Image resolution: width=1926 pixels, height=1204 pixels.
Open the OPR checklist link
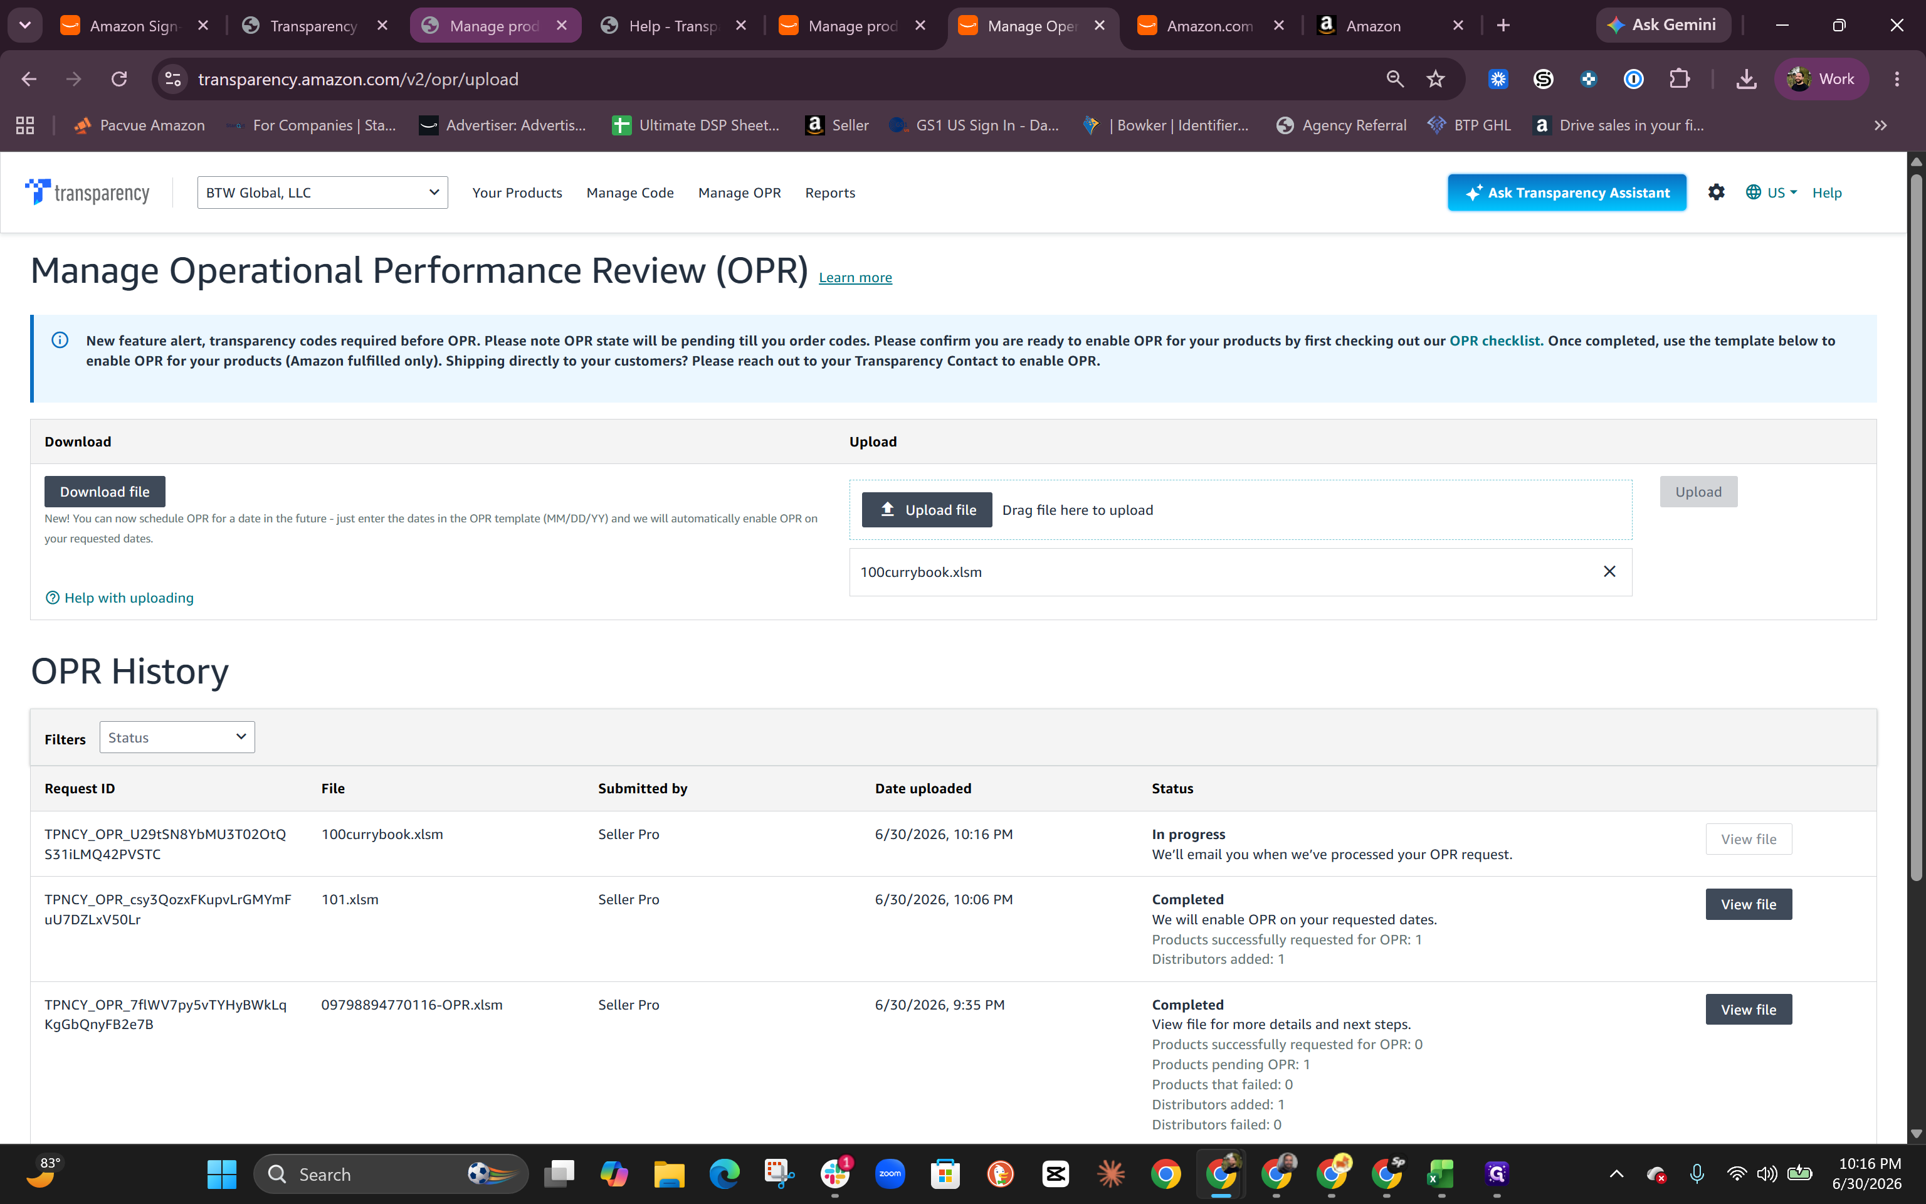pos(1497,340)
